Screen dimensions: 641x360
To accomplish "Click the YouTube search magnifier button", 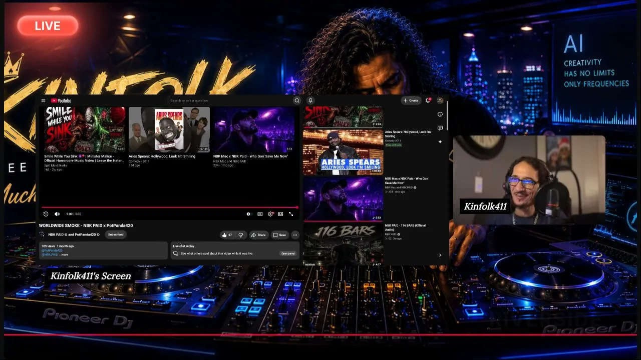I will pos(297,100).
